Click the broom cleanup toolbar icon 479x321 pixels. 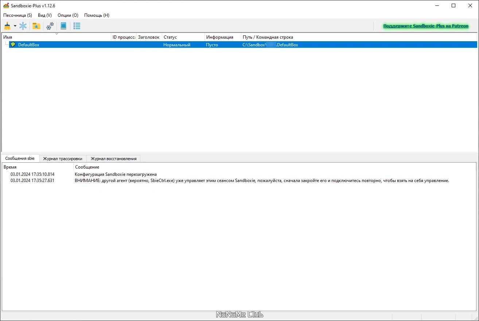(x=7, y=26)
